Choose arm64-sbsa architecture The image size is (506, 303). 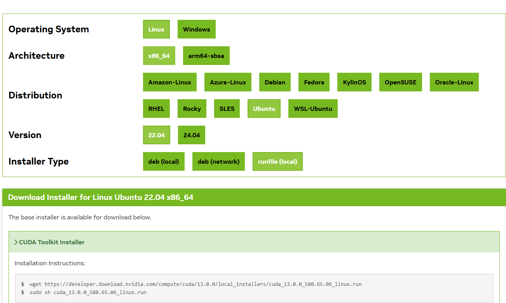tap(206, 56)
